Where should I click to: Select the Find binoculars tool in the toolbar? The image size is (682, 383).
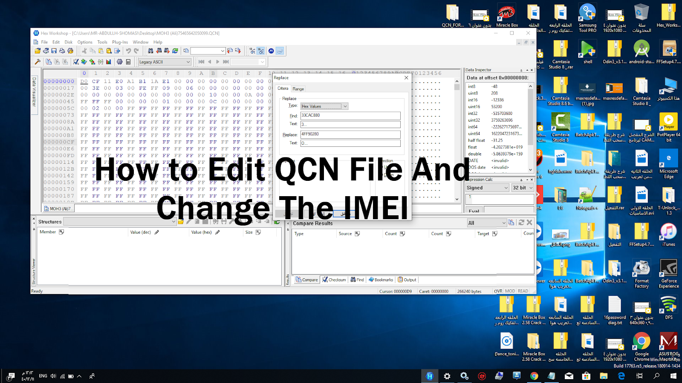(x=150, y=50)
